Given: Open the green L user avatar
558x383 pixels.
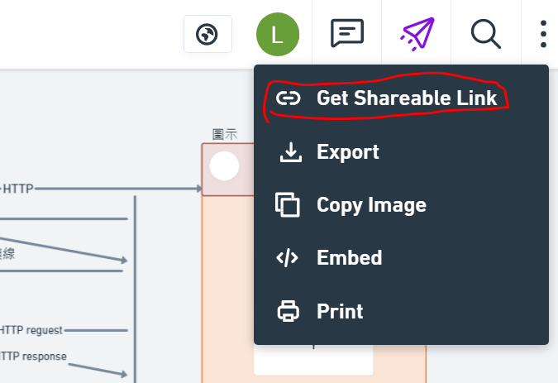Looking at the screenshot, I should 277,35.
